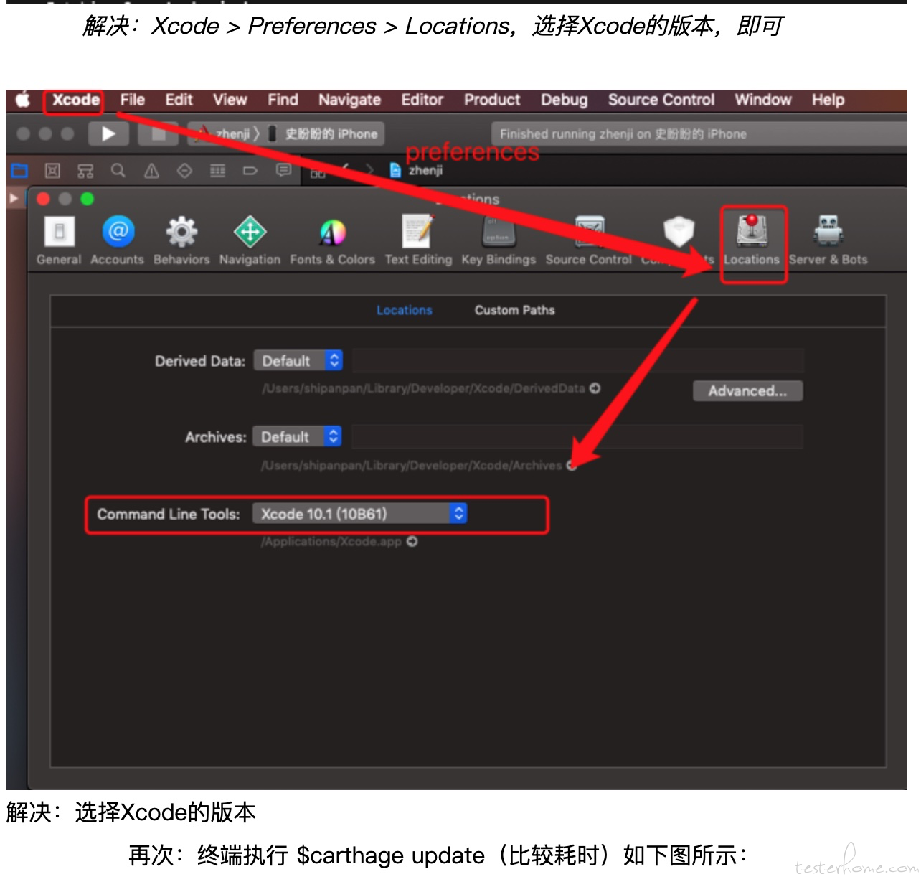The width and height of the screenshot is (921, 887).
Task: Open the Find menu
Action: [283, 100]
